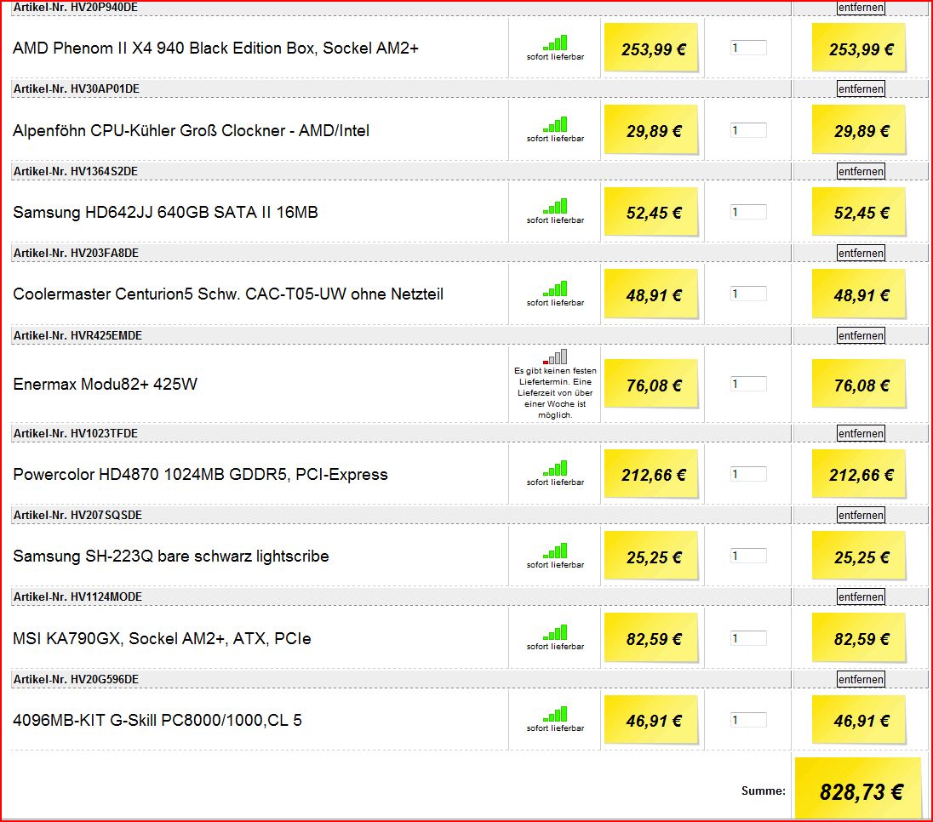Click availability bars icon for G-Skill 4096MB-KIT
This screenshot has width=933, height=822.
coord(555,714)
